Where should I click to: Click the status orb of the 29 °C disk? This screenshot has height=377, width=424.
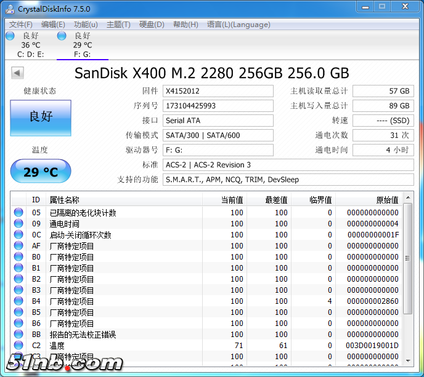point(62,36)
